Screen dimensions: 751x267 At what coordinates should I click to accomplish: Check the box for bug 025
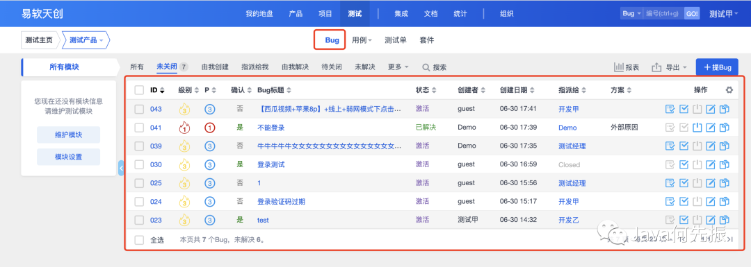coord(139,183)
